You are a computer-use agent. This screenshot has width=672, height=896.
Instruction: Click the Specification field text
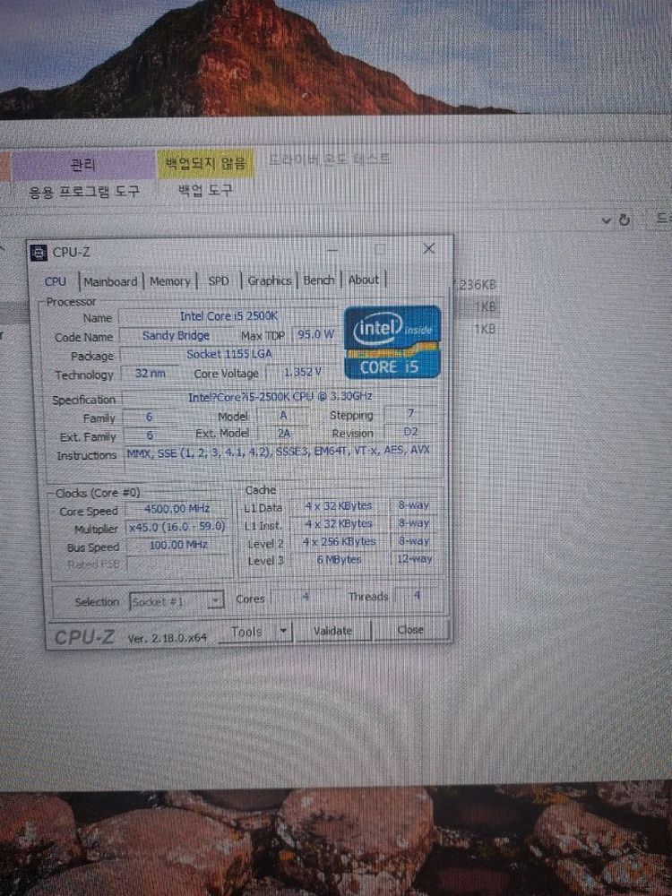[x=280, y=397]
